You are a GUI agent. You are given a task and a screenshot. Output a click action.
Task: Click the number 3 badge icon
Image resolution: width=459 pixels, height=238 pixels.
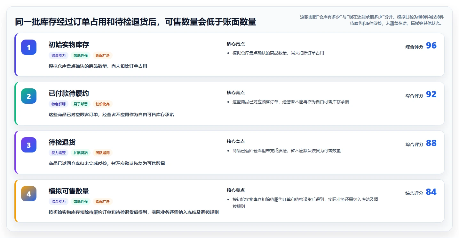29,145
